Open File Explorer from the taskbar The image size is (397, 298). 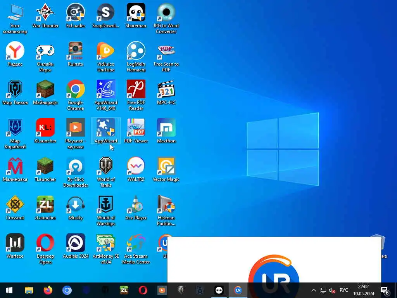(29, 290)
